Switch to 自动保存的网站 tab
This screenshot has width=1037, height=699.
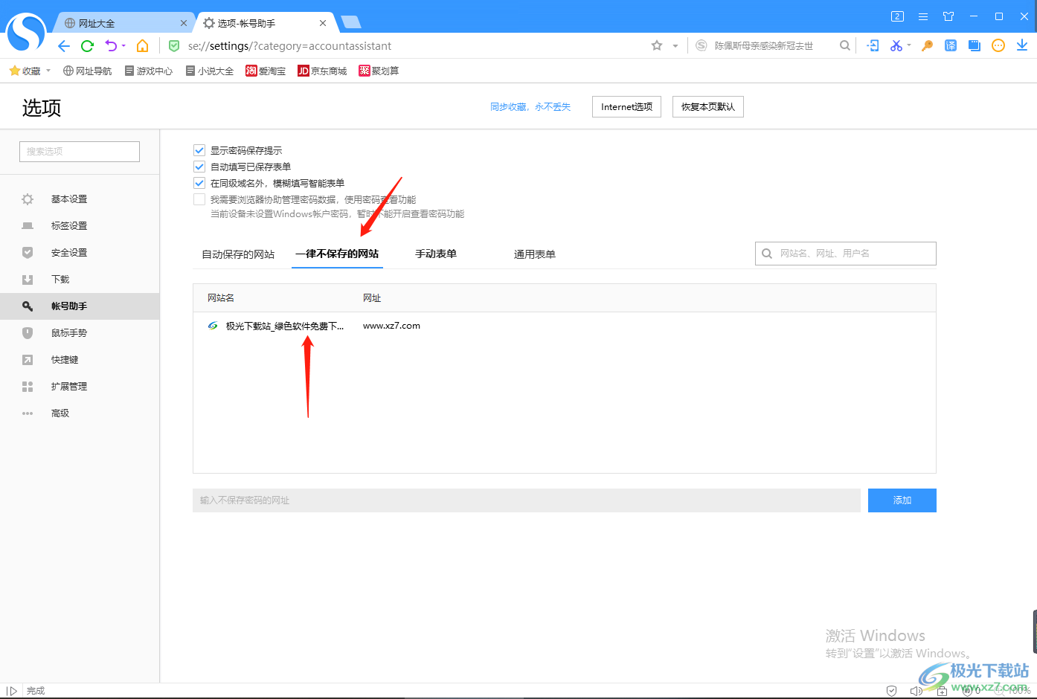[x=238, y=254]
